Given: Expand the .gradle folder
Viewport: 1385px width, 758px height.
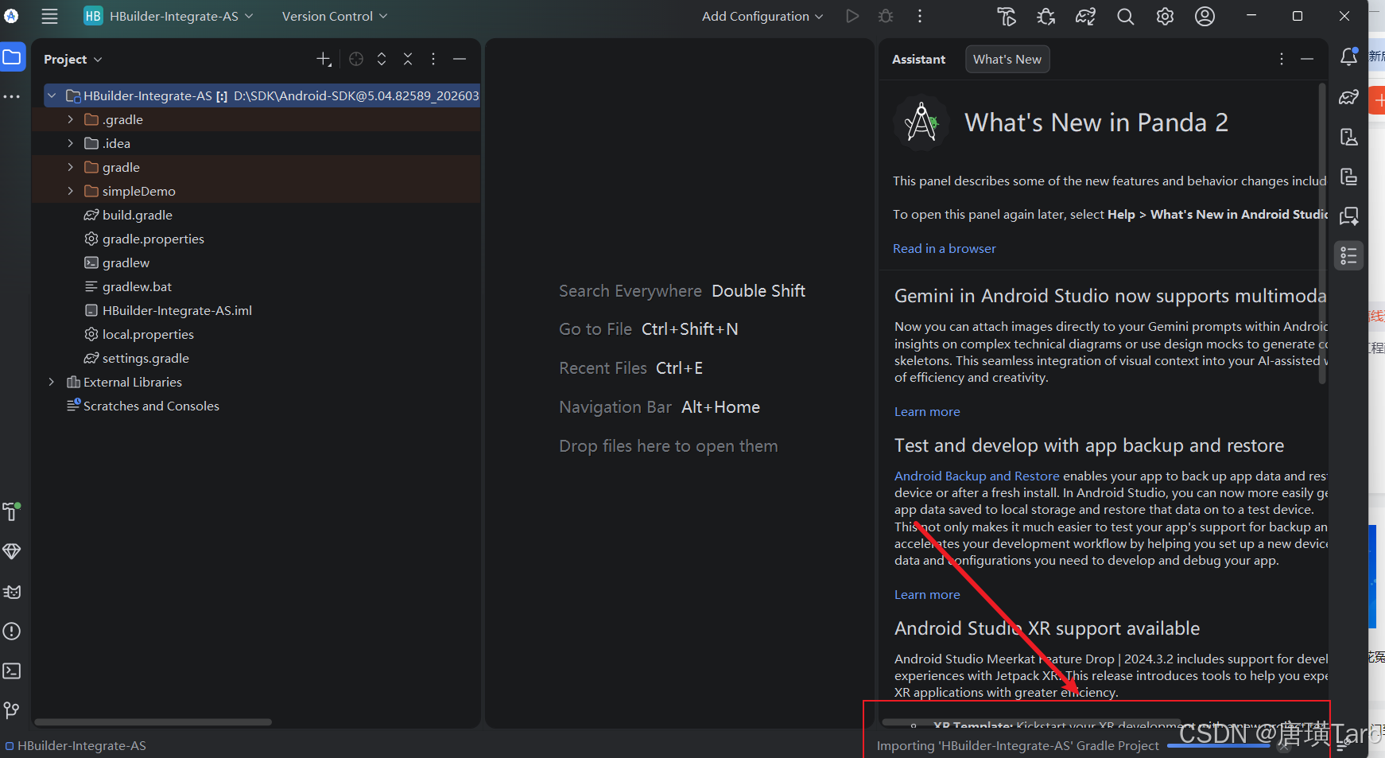Looking at the screenshot, I should tap(71, 119).
